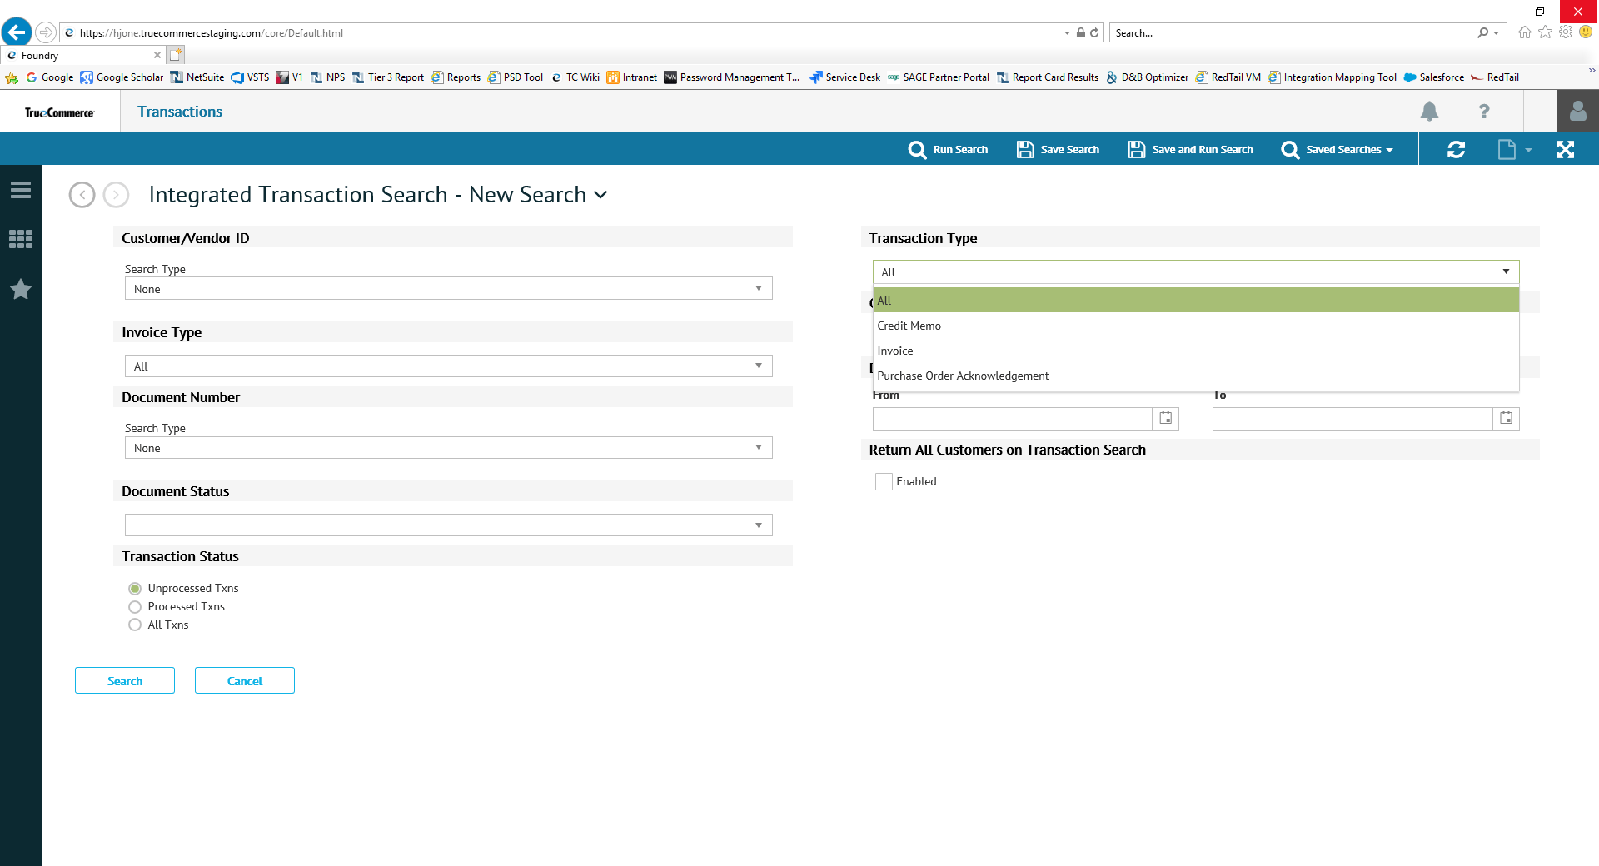Enable Return All Customers checkbox
This screenshot has width=1599, height=866.
click(884, 482)
